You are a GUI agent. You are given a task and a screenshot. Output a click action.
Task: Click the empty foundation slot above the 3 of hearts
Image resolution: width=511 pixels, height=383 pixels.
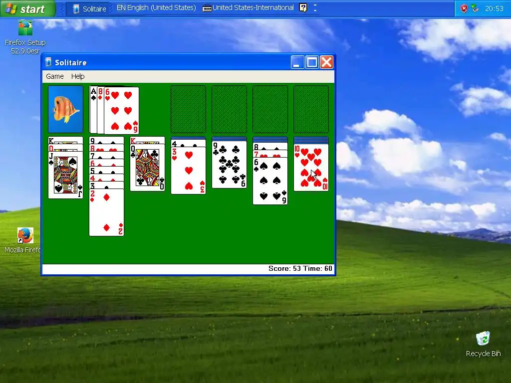click(x=188, y=109)
